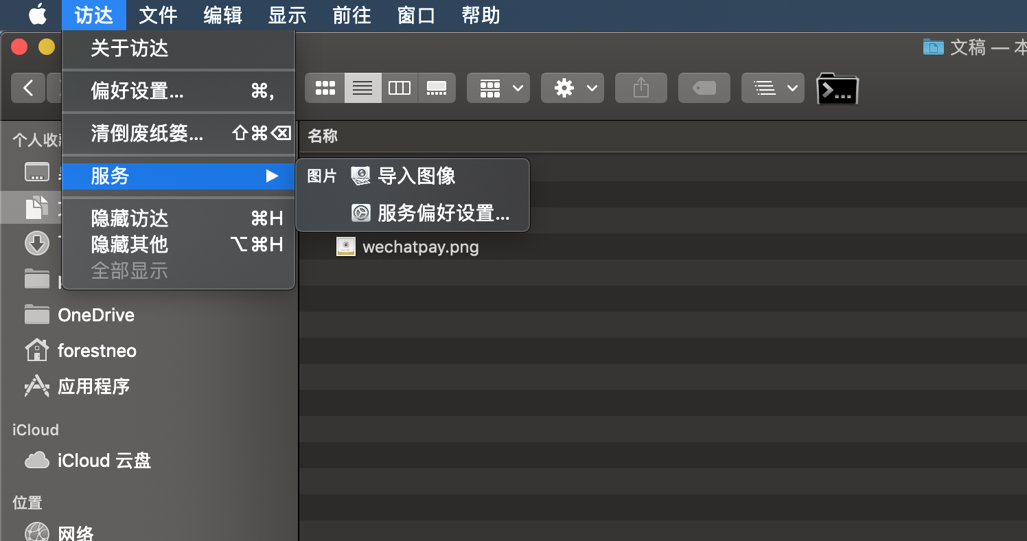Select 偏好设置… menu entry
Screen dimensions: 1027x541
(x=178, y=91)
